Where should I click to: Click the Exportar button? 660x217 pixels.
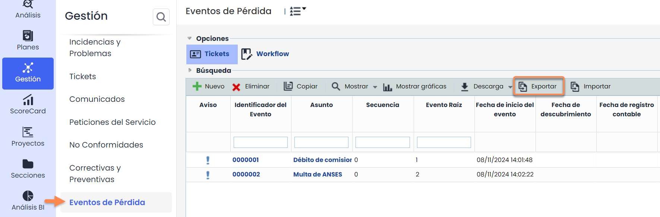[539, 87]
